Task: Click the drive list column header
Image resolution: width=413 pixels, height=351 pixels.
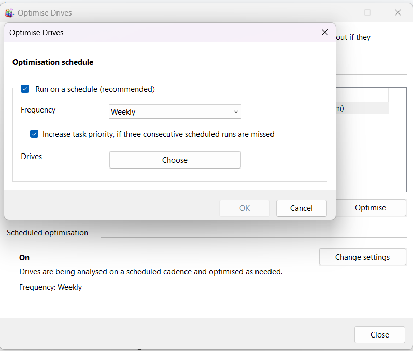Action: [x=362, y=94]
